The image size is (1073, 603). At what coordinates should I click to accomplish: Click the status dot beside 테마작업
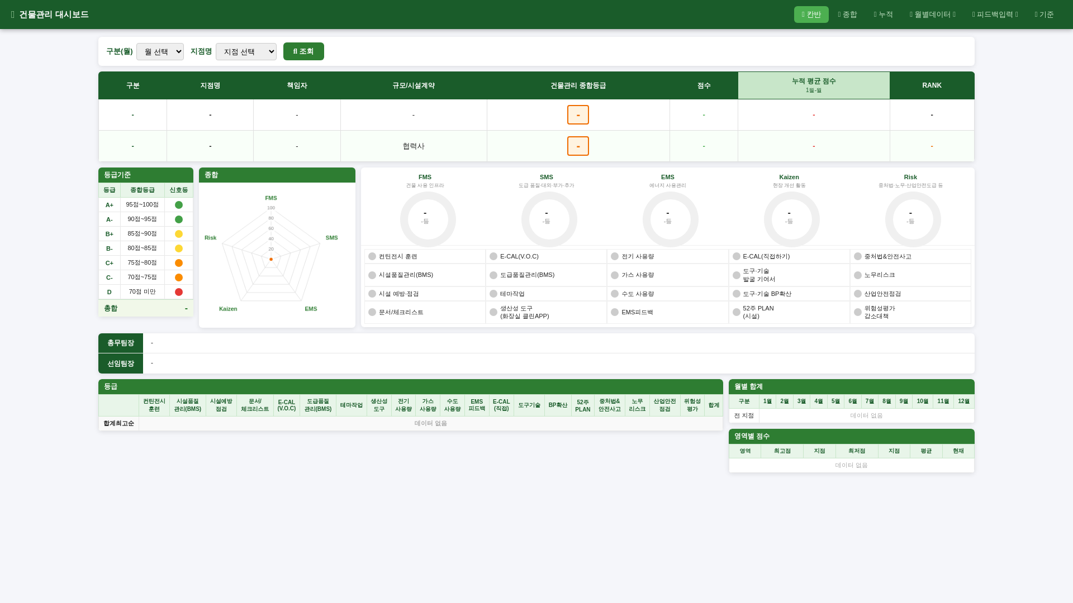tap(493, 294)
